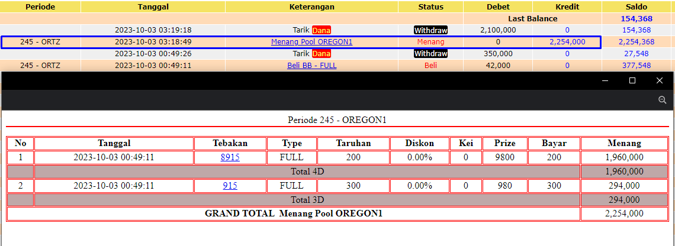Click the Withdraw badge at 00:49:26 row
Viewport: 675px width, 246px height.
pos(430,53)
